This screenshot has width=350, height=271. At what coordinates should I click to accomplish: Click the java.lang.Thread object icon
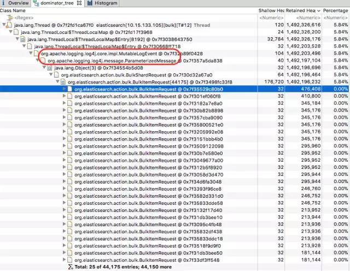click(x=9, y=25)
